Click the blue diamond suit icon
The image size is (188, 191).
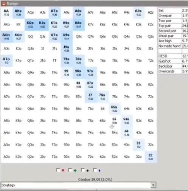(x=99, y=171)
